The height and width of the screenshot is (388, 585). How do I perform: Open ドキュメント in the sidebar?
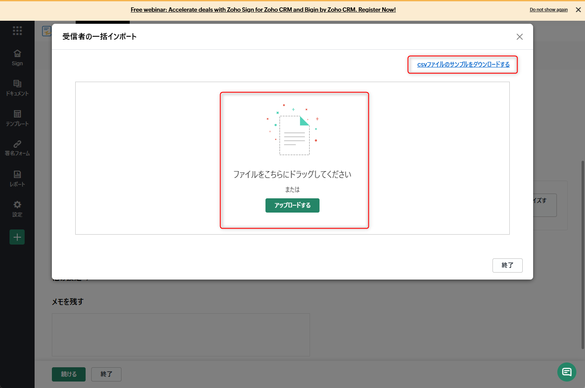[17, 88]
